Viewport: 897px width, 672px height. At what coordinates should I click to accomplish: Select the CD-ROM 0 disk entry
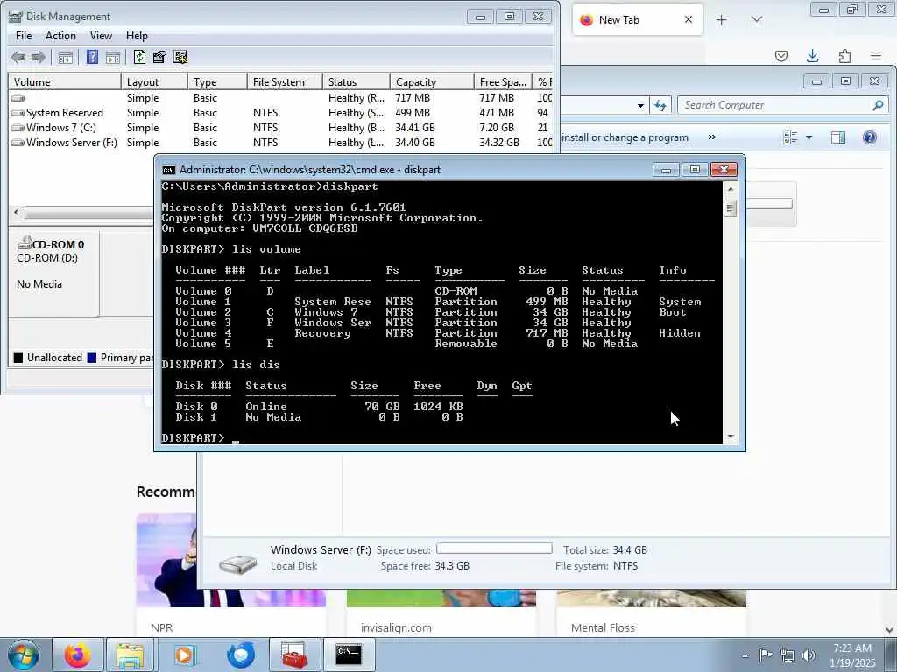point(53,273)
